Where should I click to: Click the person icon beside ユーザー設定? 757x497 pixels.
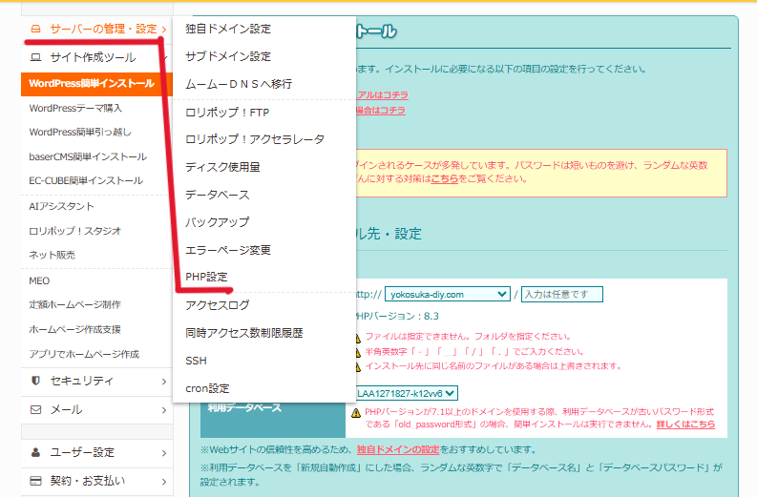click(35, 452)
